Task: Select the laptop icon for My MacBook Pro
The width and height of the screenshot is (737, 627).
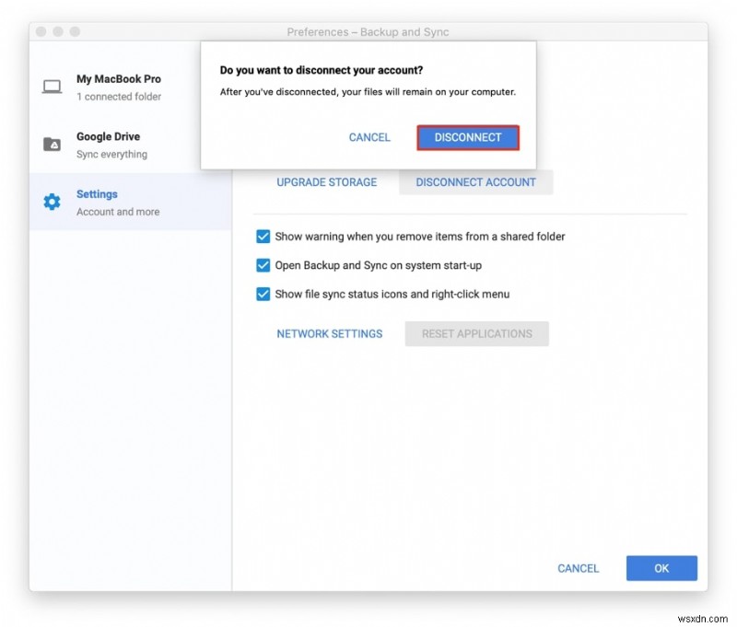Action: click(53, 86)
